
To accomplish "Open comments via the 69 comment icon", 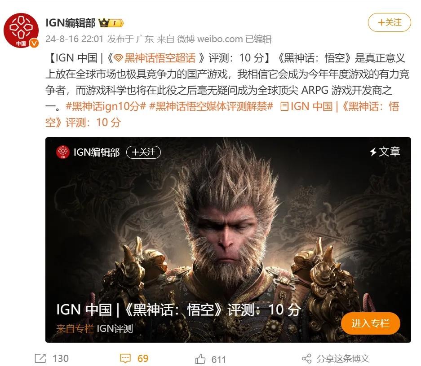I will [x=125, y=358].
